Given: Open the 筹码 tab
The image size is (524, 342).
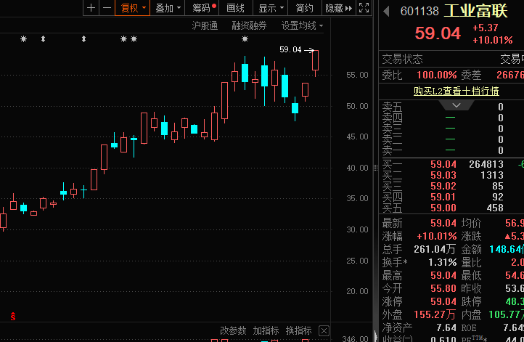Looking at the screenshot, I should (204, 8).
